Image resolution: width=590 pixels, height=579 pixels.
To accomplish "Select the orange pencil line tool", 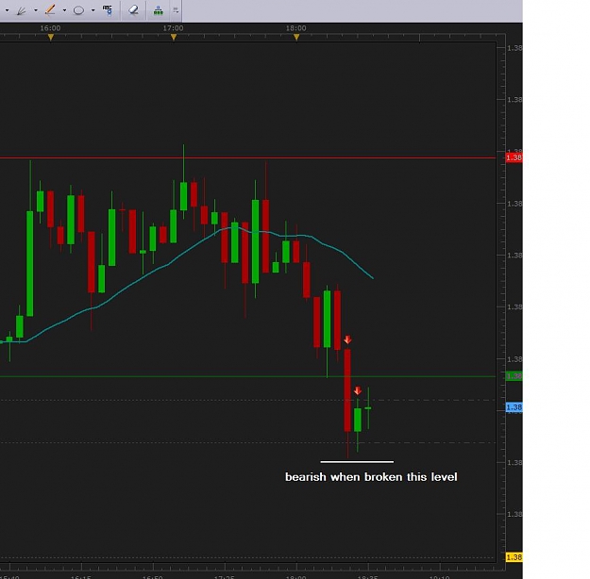I will coord(50,10).
